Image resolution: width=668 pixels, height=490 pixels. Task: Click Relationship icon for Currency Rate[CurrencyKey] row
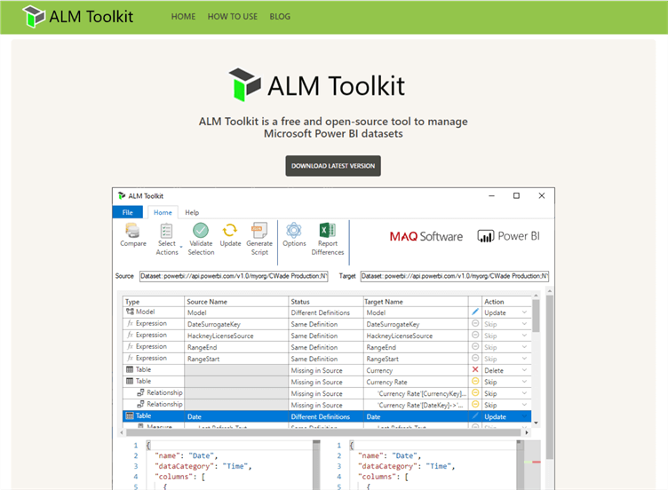(x=140, y=392)
